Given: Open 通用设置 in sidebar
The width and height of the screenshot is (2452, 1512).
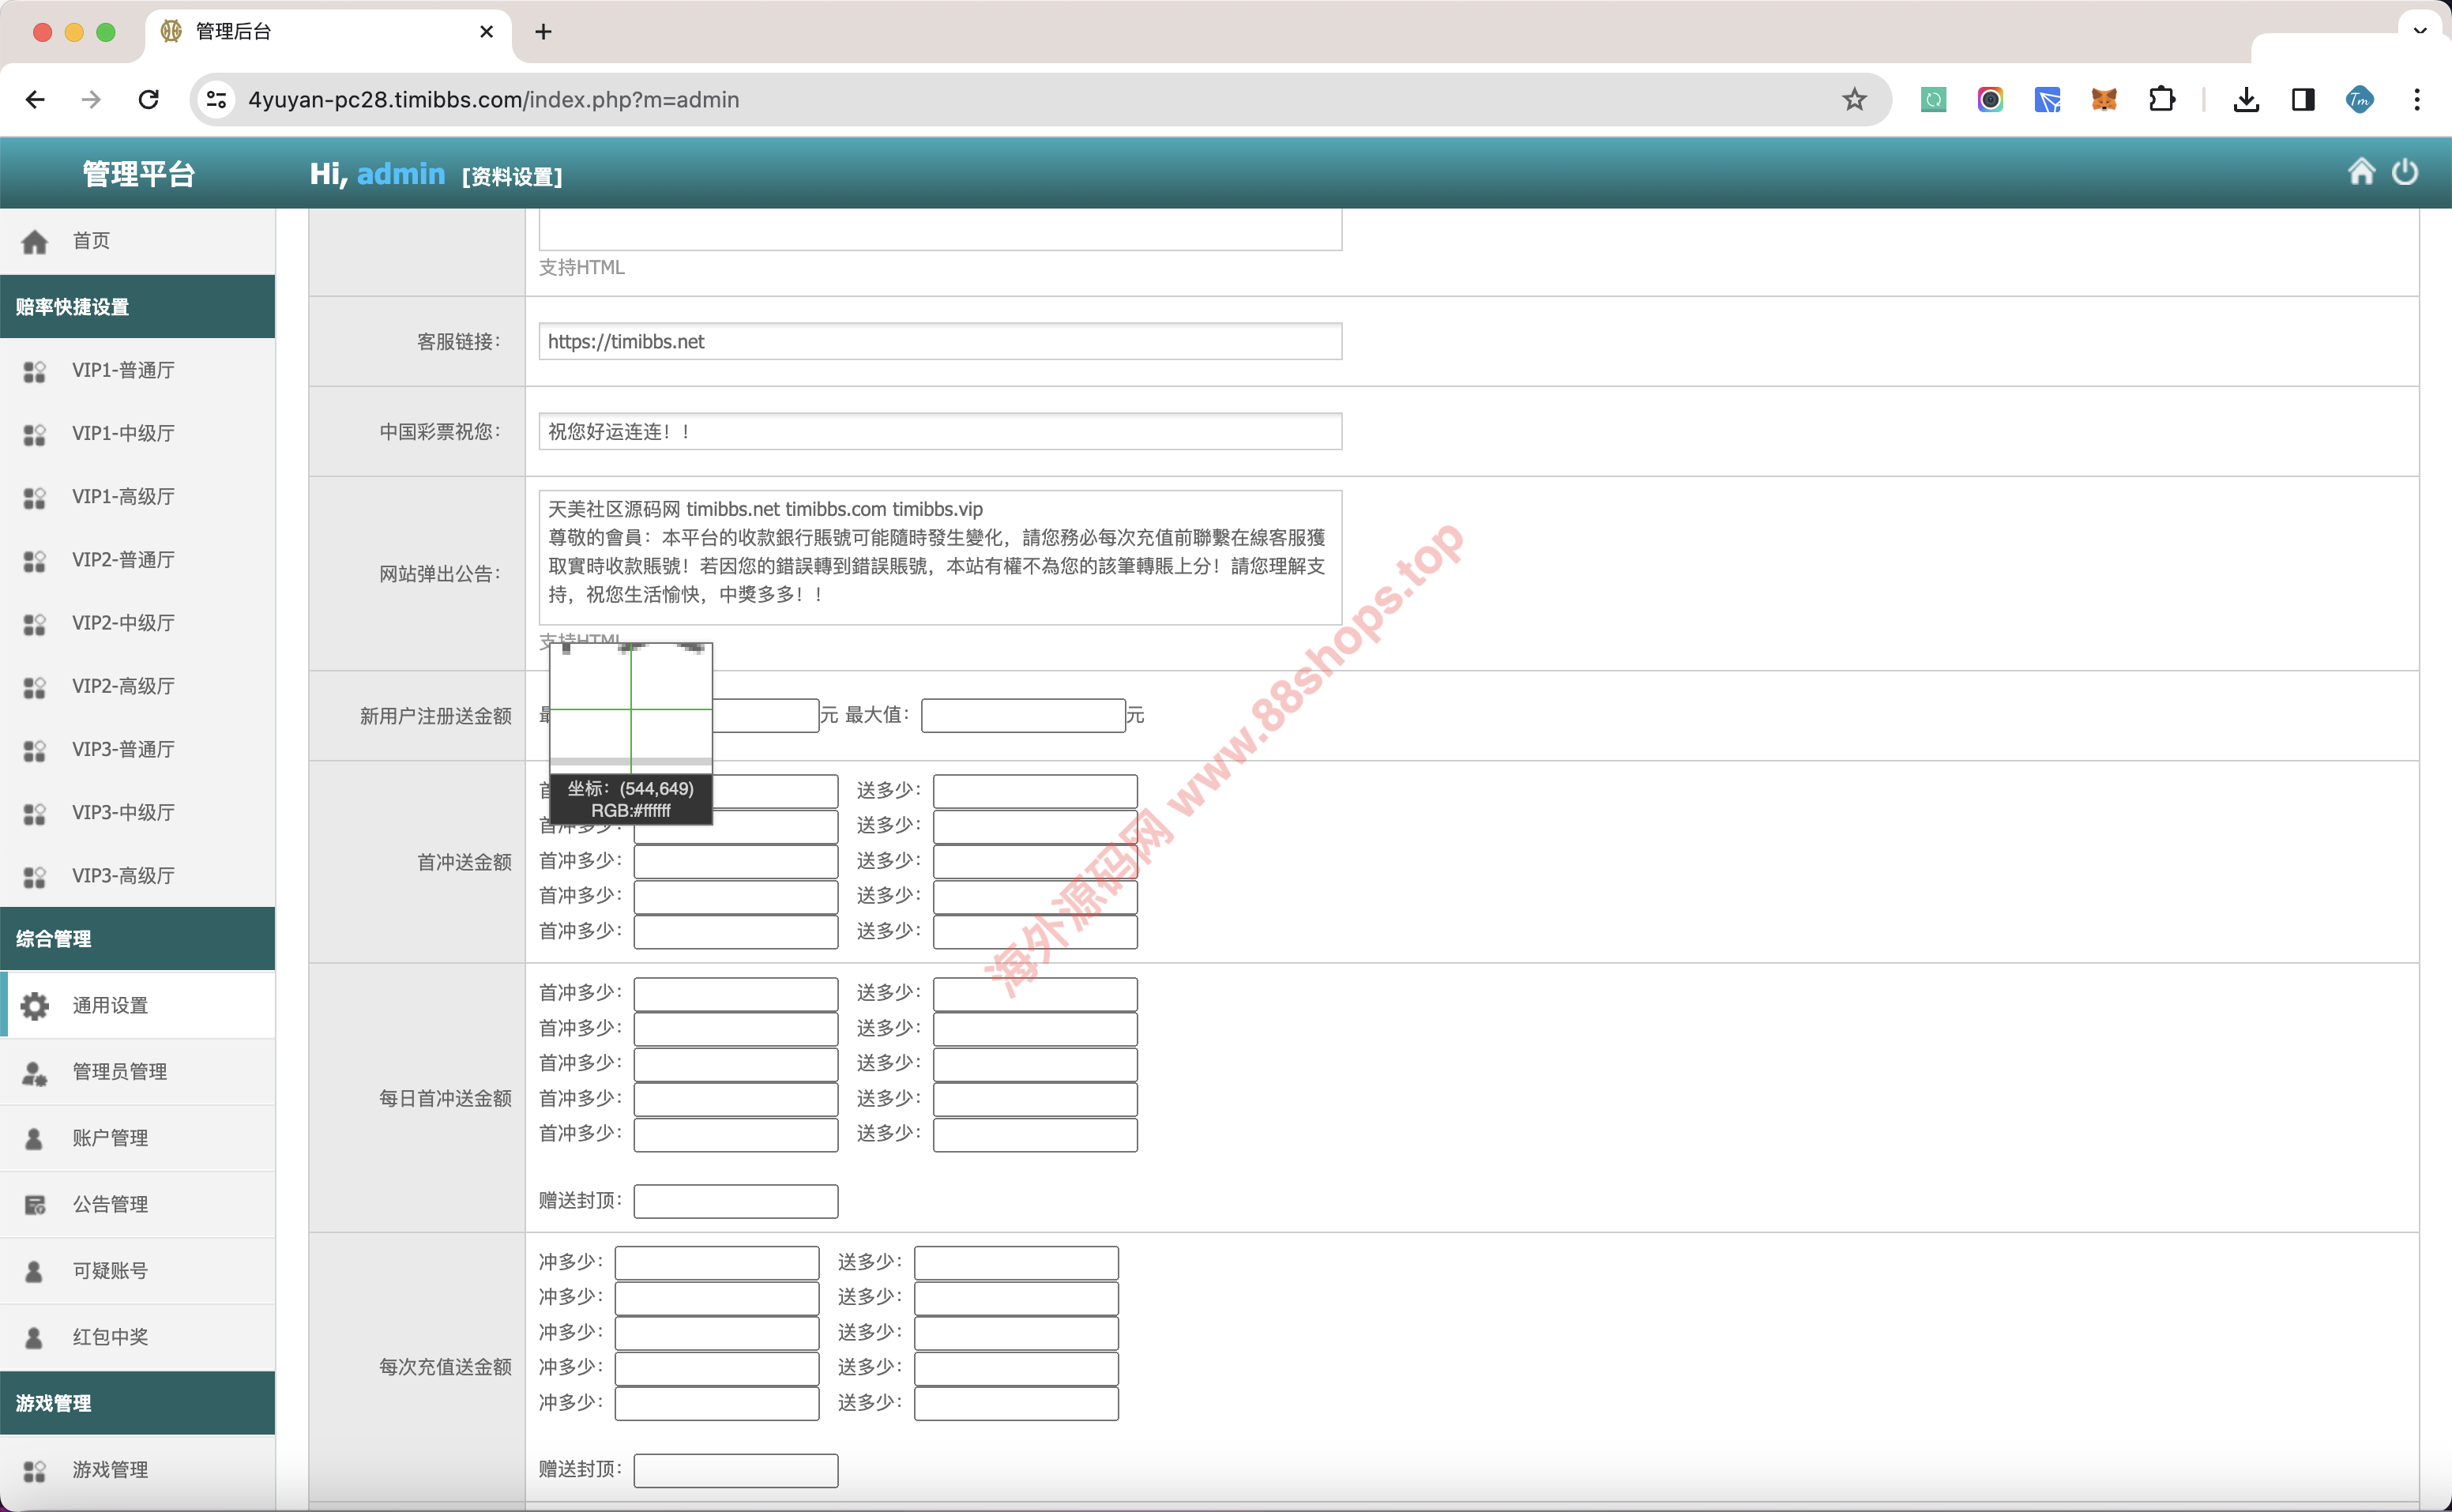Looking at the screenshot, I should coord(110,1005).
